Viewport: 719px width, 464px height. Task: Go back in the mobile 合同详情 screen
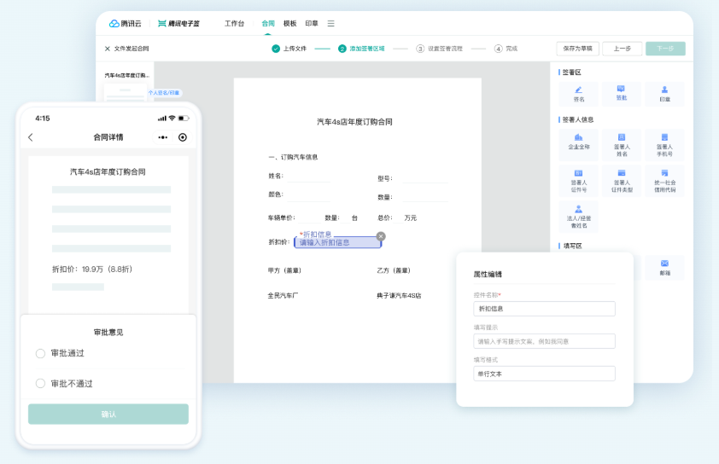coord(31,137)
